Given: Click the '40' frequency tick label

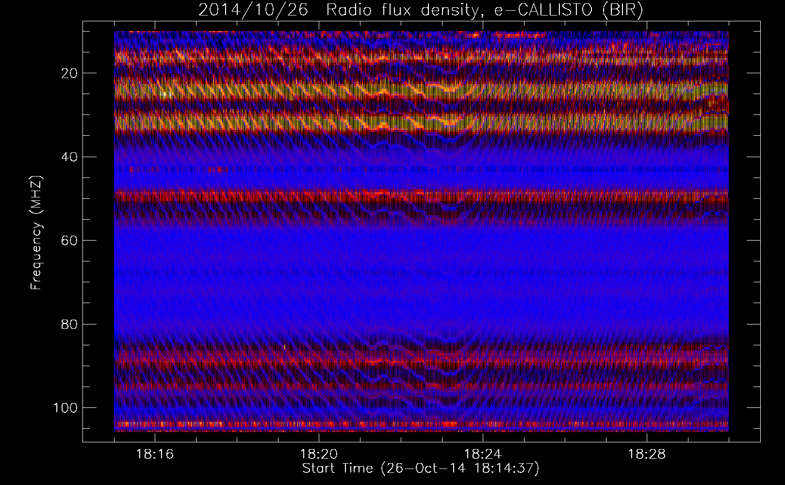Looking at the screenshot, I should pos(68,157).
